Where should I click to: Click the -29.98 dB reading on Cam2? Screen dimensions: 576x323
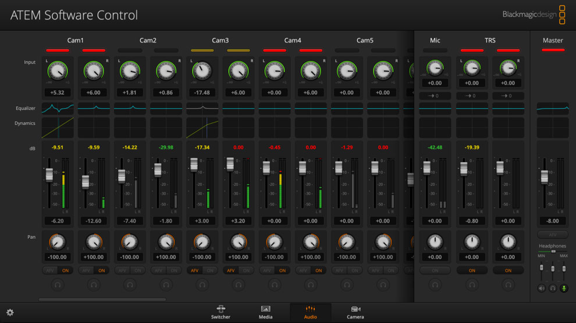point(166,148)
